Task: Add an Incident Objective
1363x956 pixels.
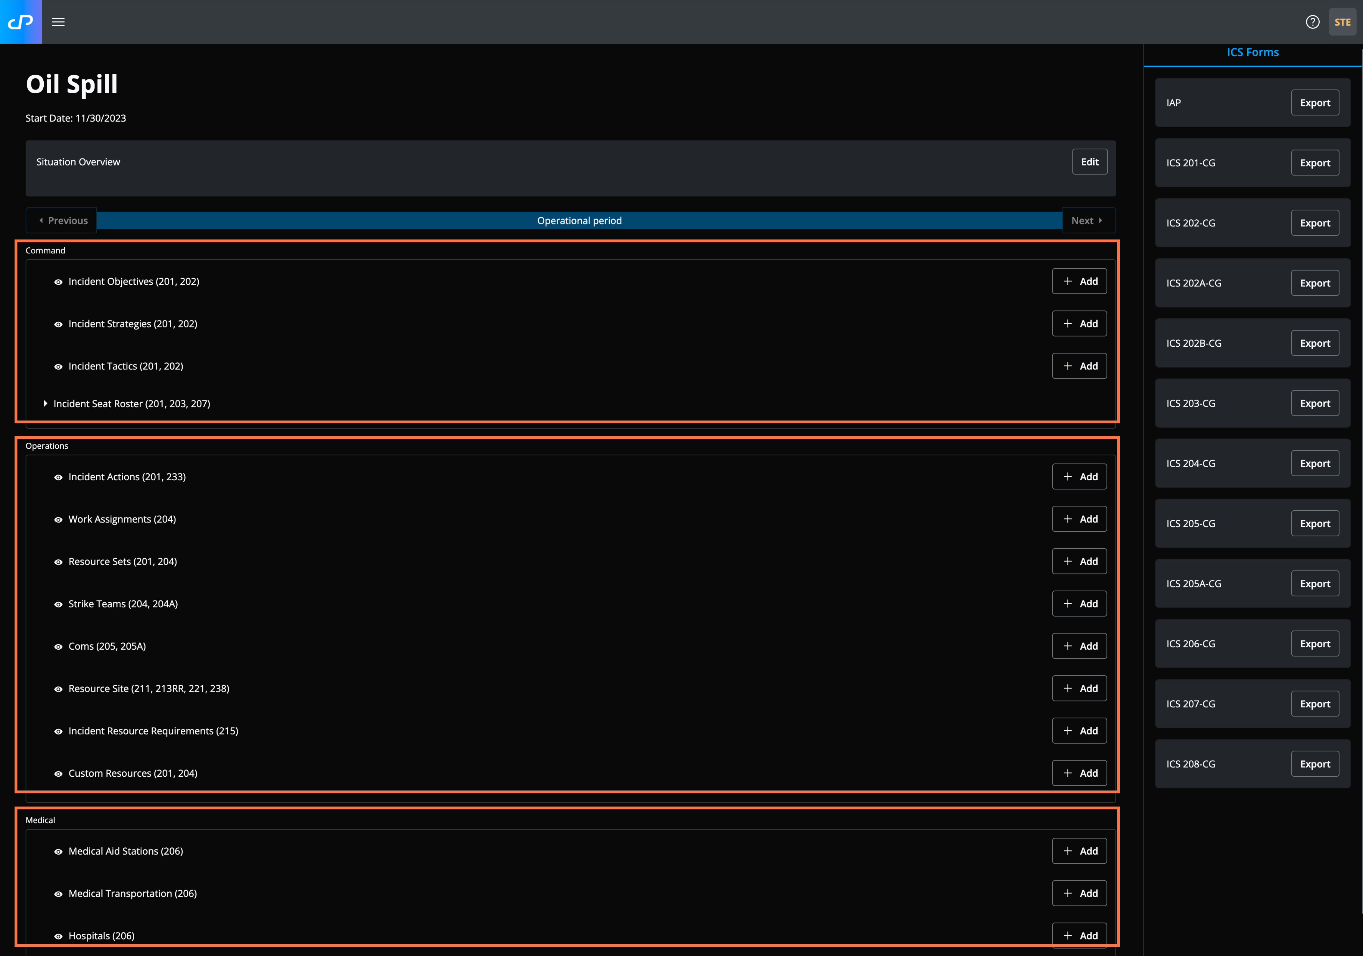Action: click(1079, 281)
